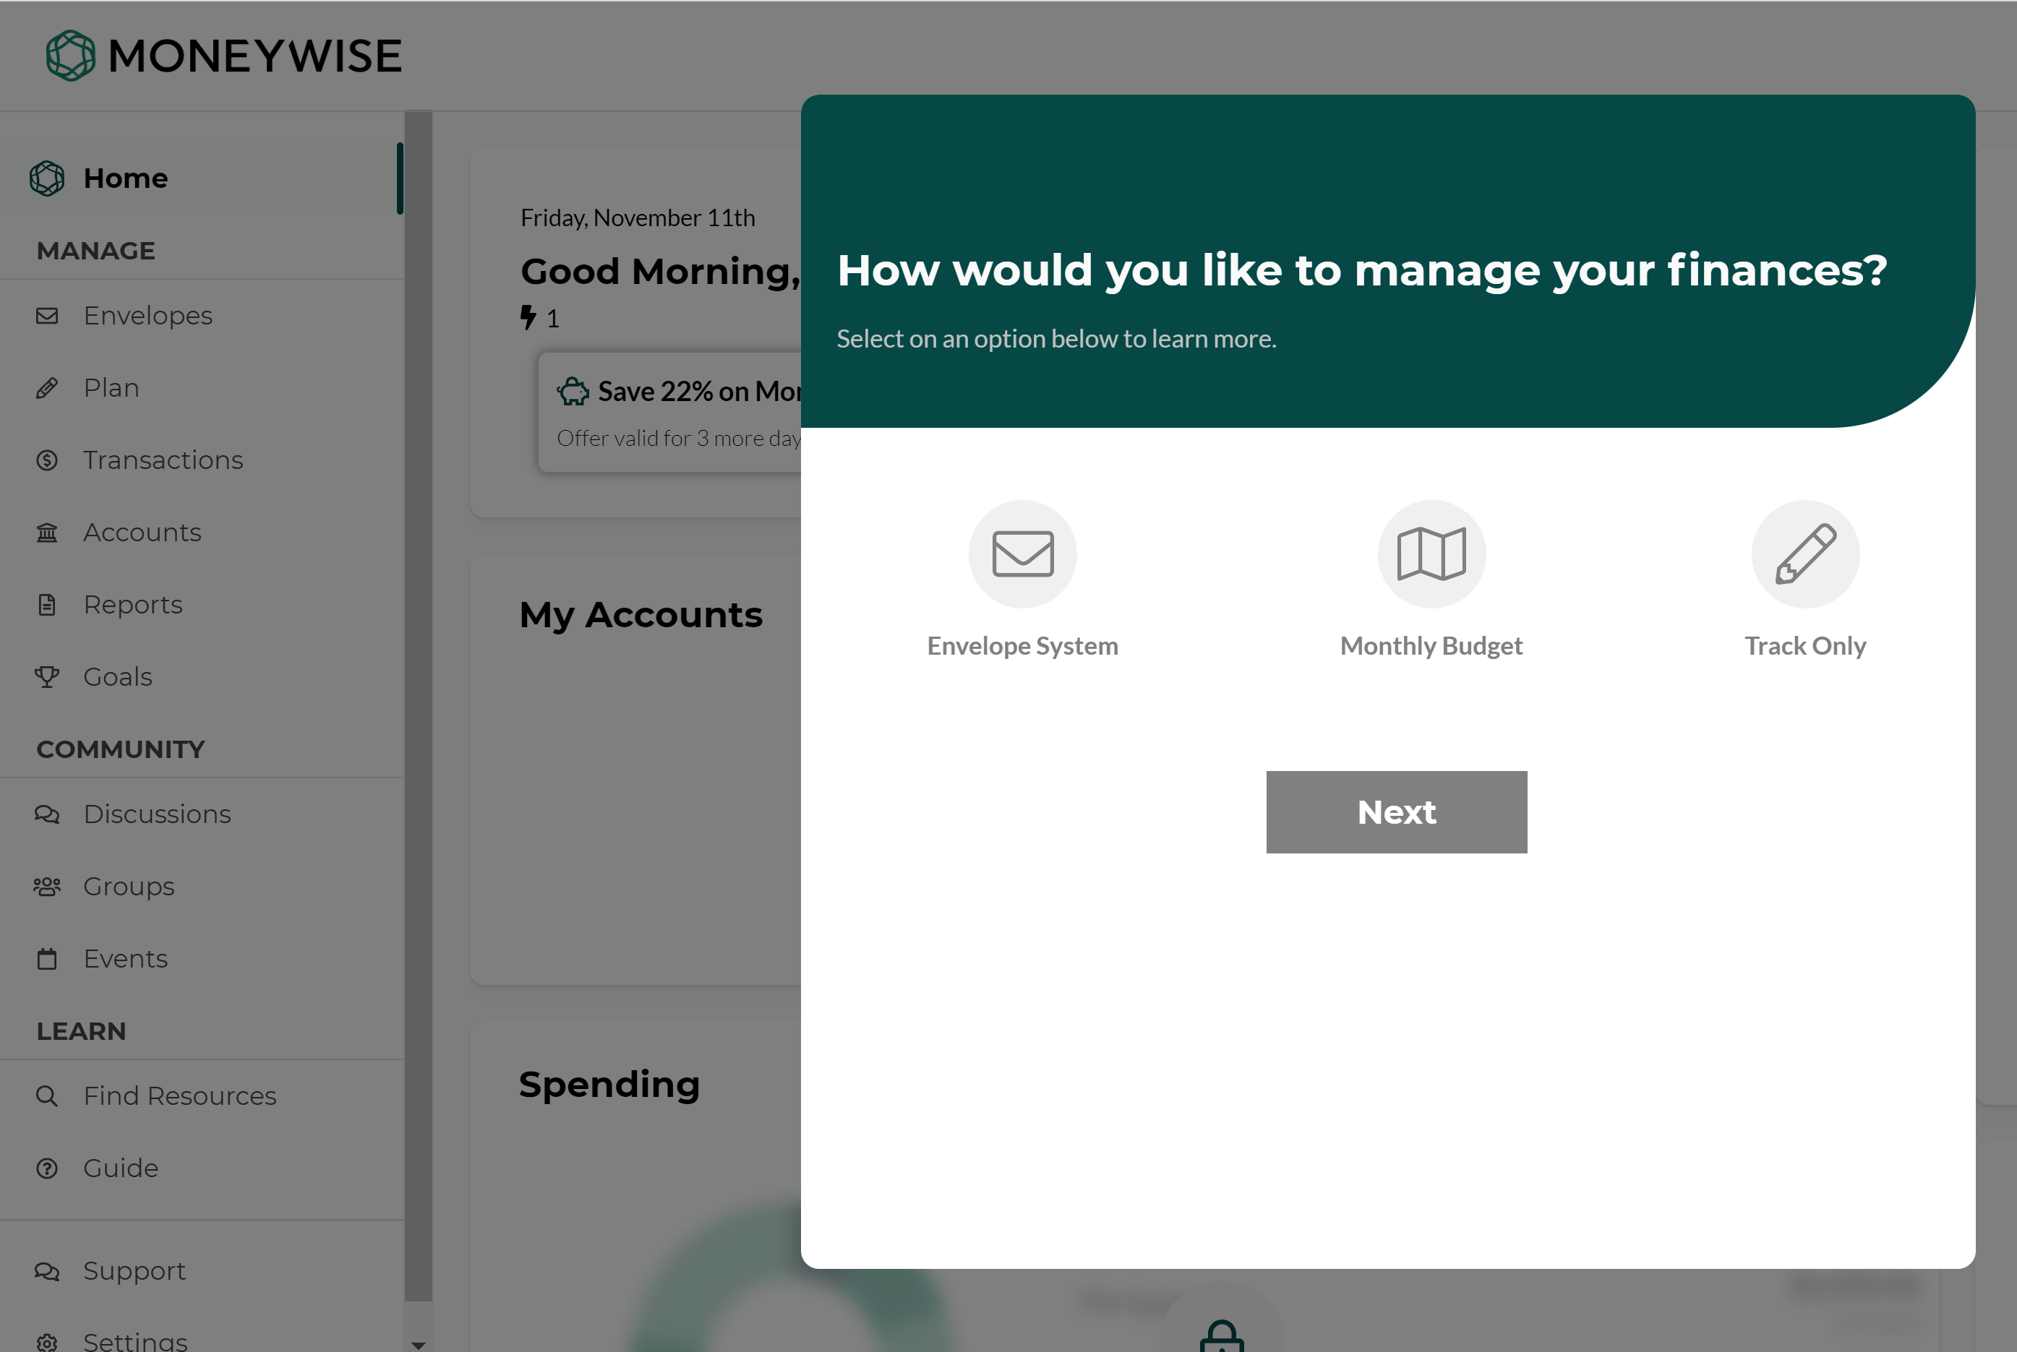Click the MoneyWise logo icon in header
The width and height of the screenshot is (2017, 1352).
pyautogui.click(x=70, y=56)
